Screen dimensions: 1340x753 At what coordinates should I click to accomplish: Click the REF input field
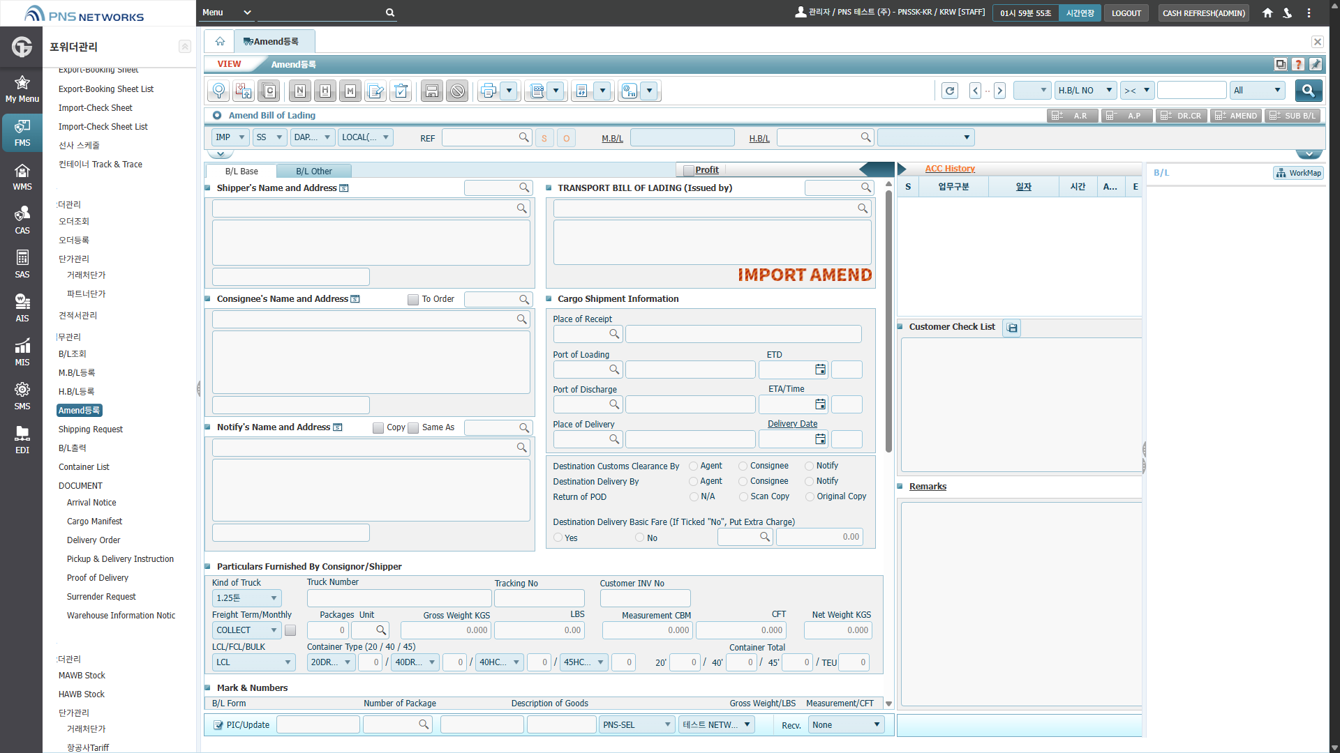pos(486,137)
